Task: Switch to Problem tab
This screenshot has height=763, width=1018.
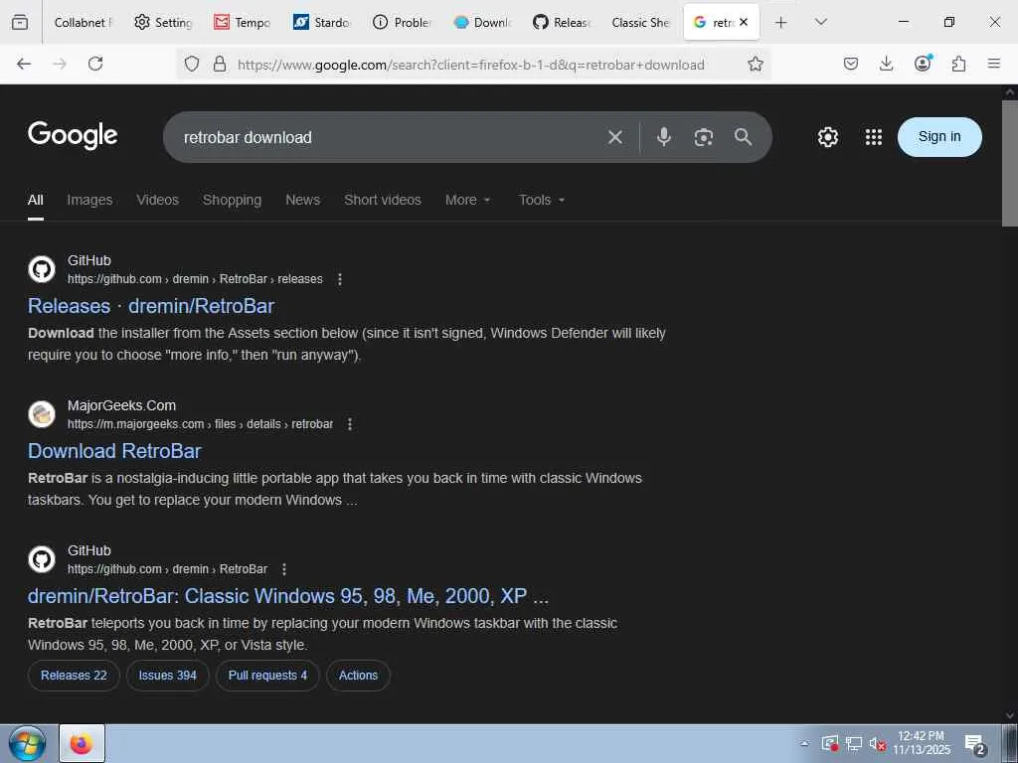Action: 402,23
